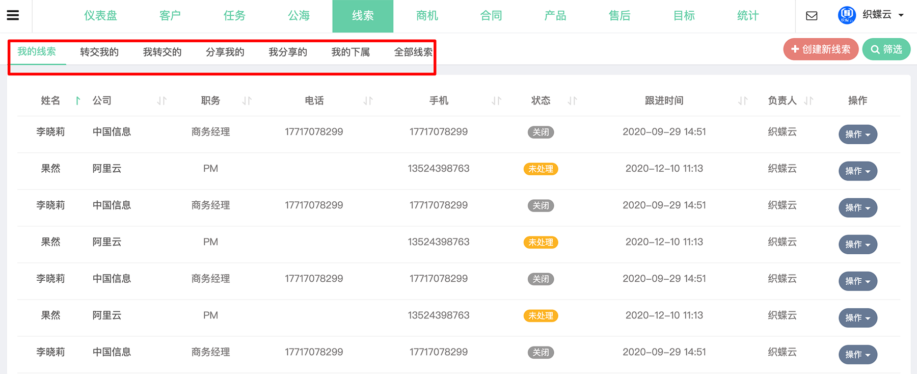Open the 目标 navigation item
The image size is (917, 374).
click(x=684, y=16)
